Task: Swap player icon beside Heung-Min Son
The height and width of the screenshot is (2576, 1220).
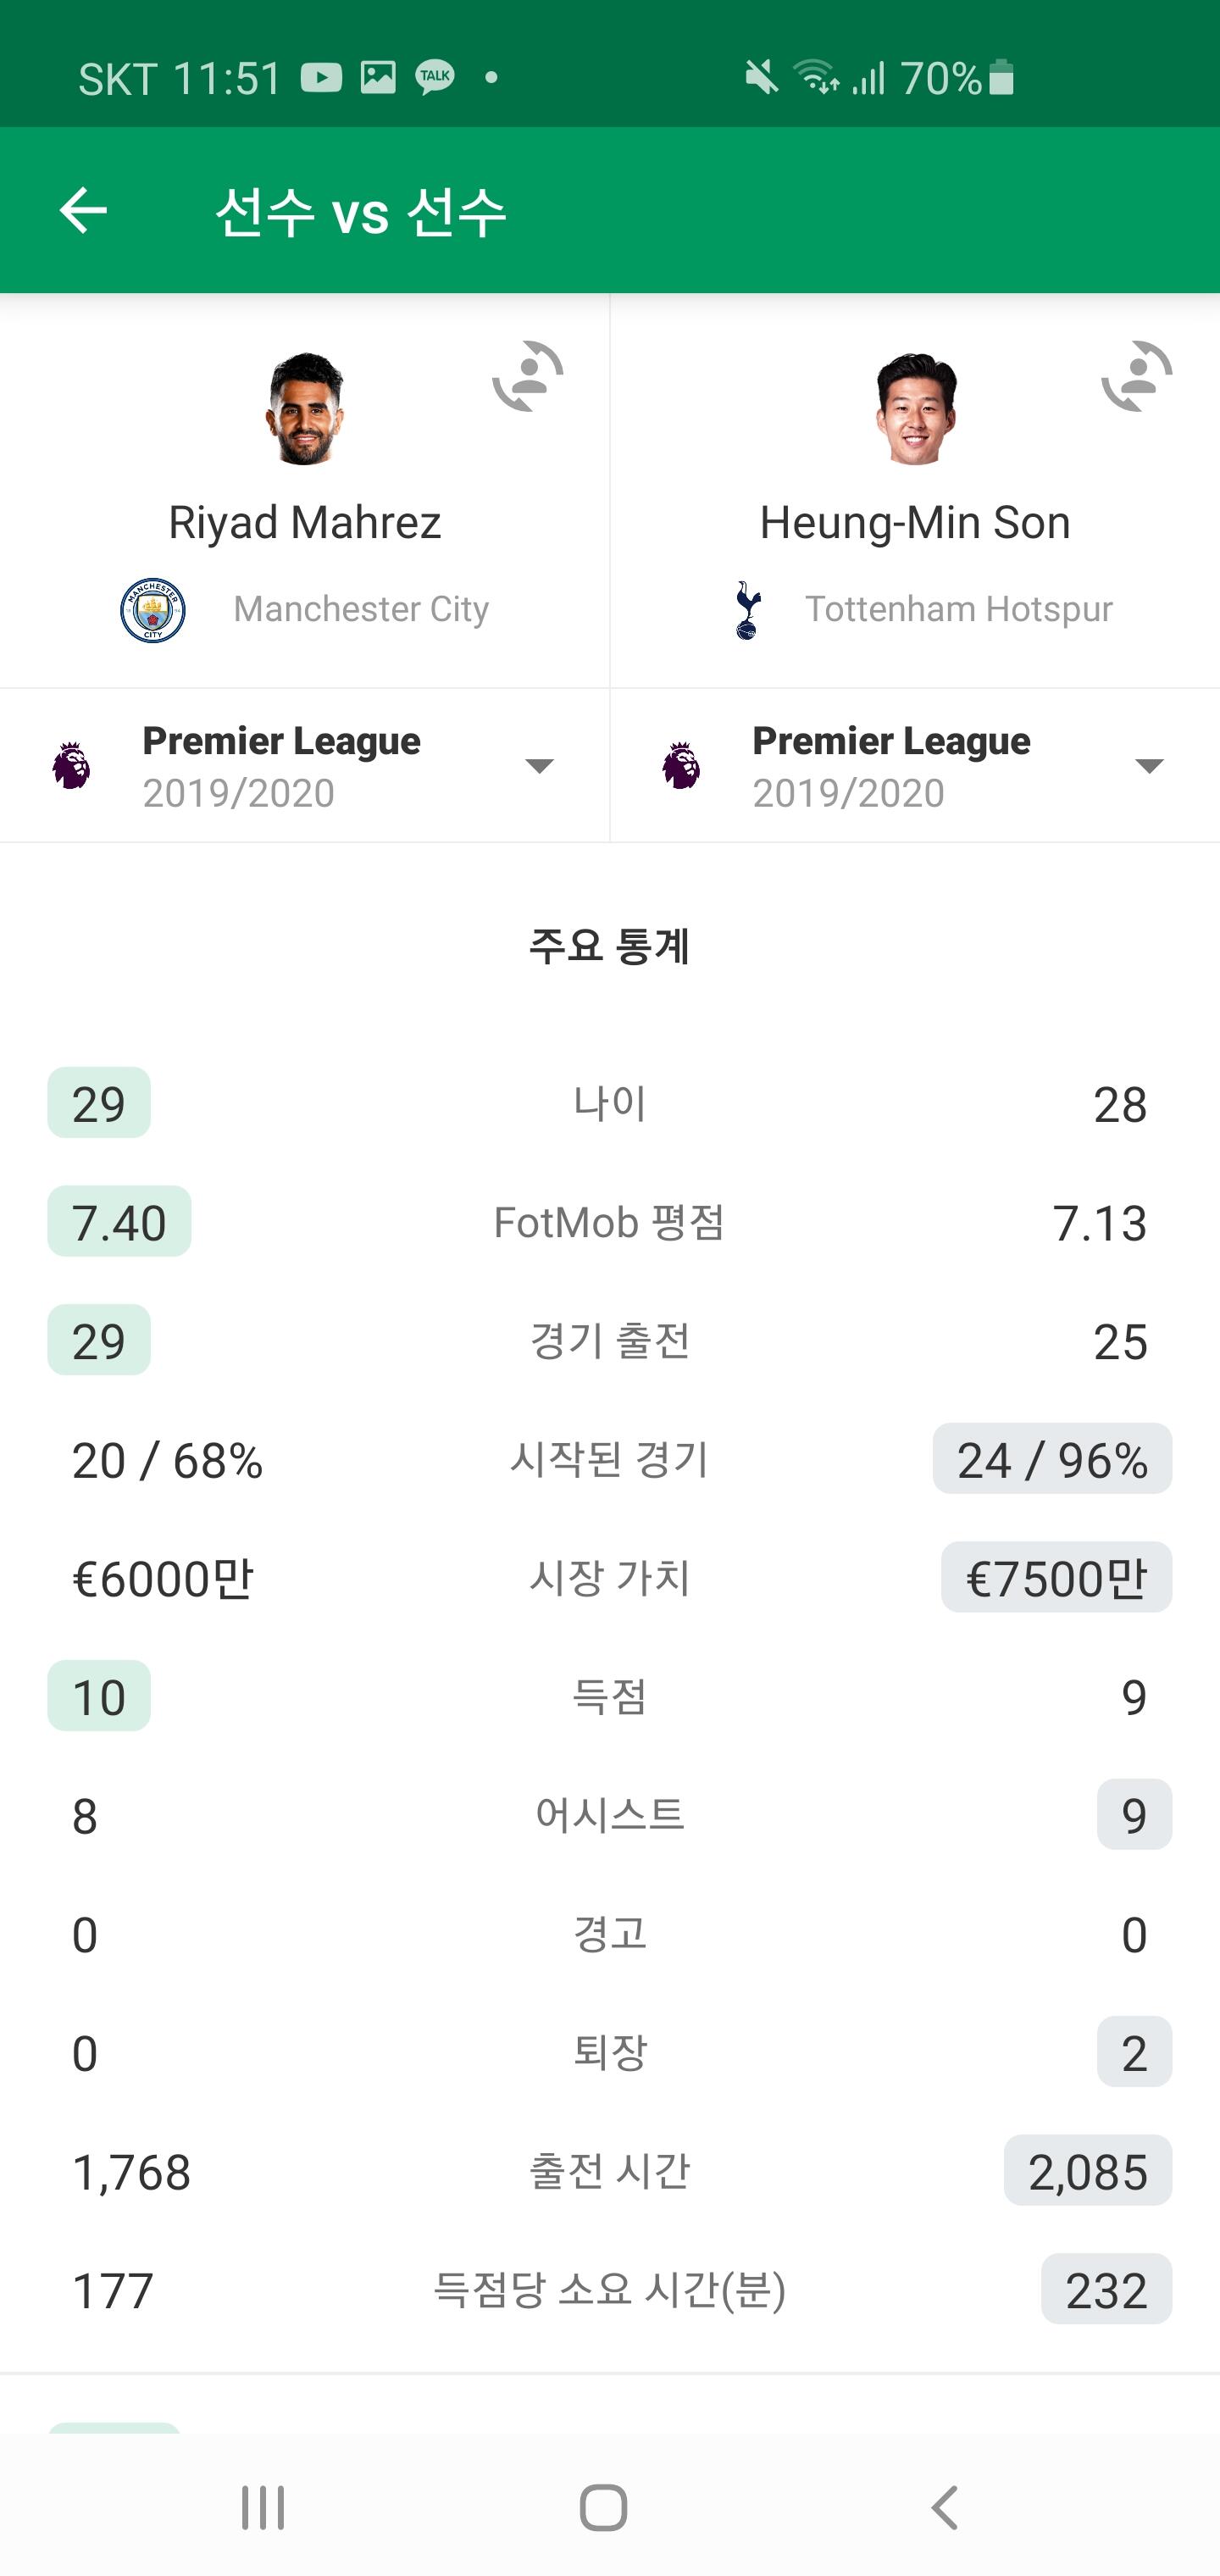Action: (1137, 377)
